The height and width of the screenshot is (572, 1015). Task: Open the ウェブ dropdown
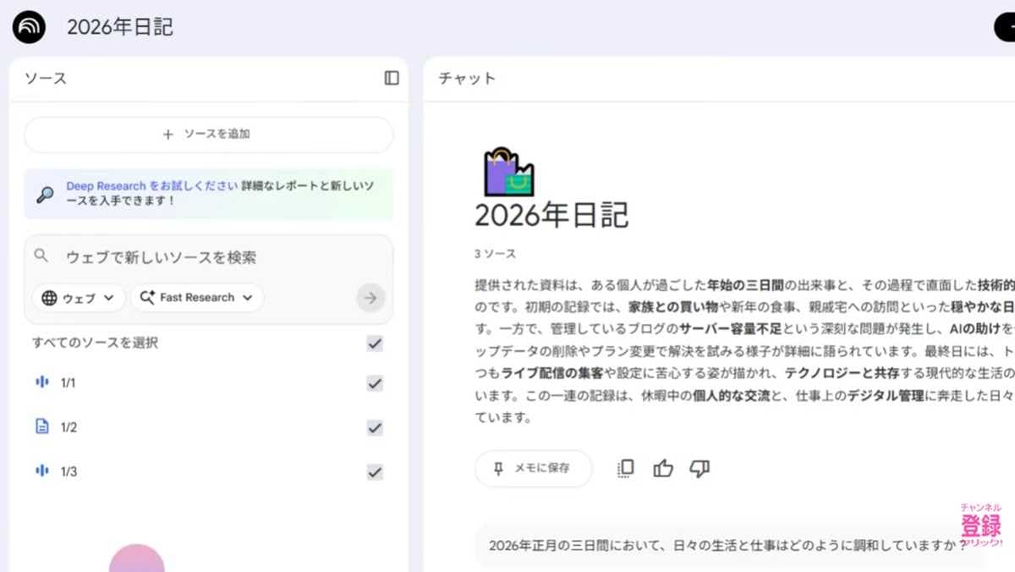(x=78, y=297)
